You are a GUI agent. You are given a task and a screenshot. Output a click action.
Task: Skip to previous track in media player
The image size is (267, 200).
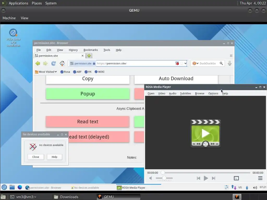[198, 178]
